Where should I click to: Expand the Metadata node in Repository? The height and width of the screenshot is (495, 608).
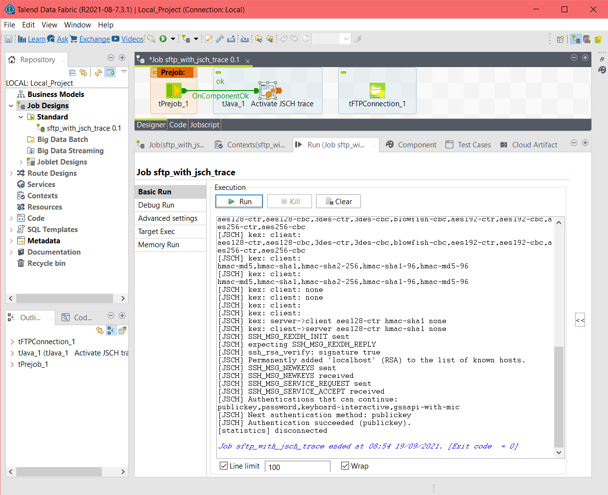11,240
